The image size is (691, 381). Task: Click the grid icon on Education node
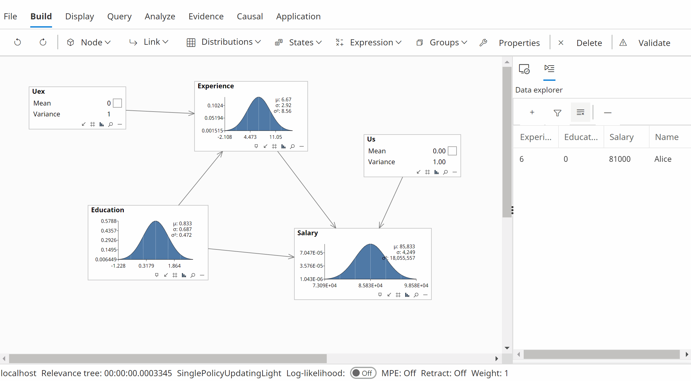point(175,275)
